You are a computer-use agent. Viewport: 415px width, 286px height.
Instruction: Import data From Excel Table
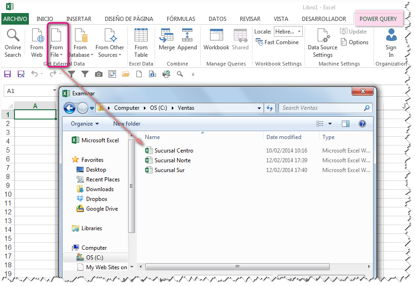[141, 42]
